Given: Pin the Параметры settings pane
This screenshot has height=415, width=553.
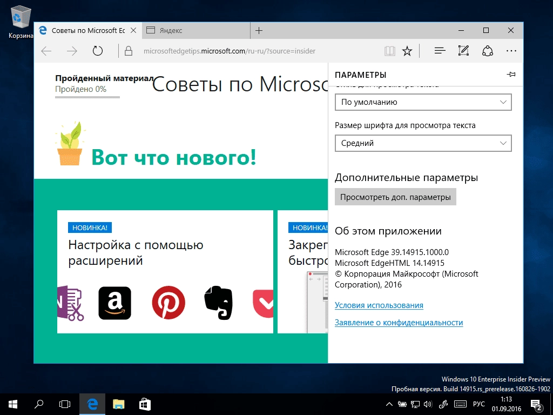Looking at the screenshot, I should tap(511, 75).
